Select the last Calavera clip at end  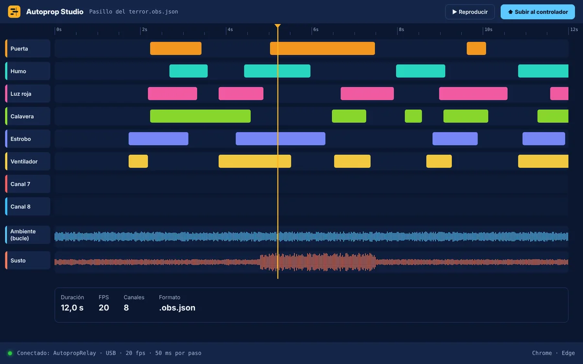coord(553,116)
